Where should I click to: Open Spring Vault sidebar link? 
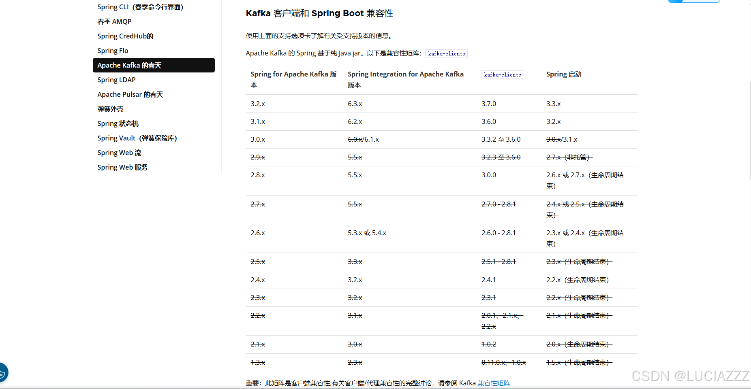(x=137, y=138)
